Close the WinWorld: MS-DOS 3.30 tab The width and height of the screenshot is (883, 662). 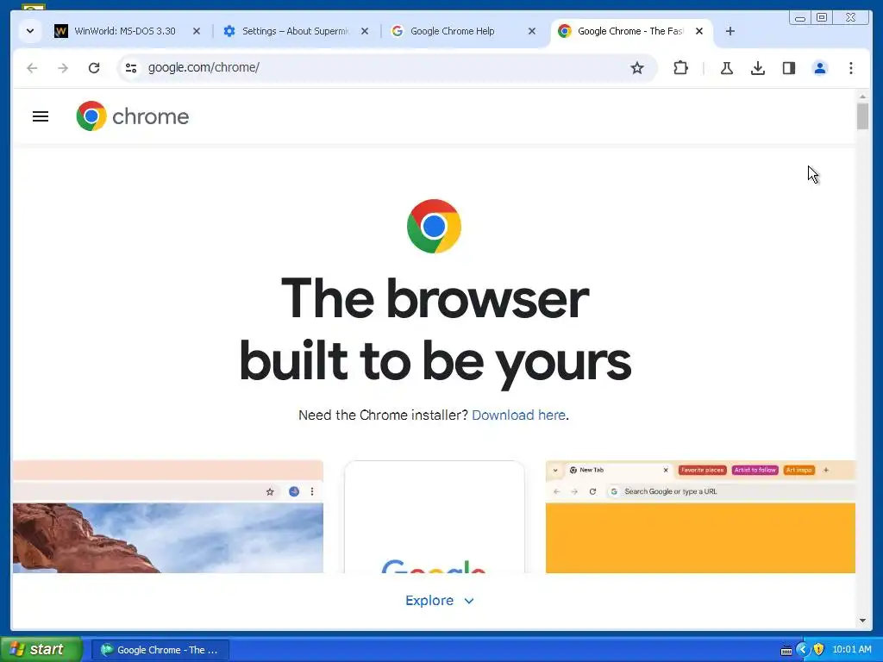click(197, 31)
